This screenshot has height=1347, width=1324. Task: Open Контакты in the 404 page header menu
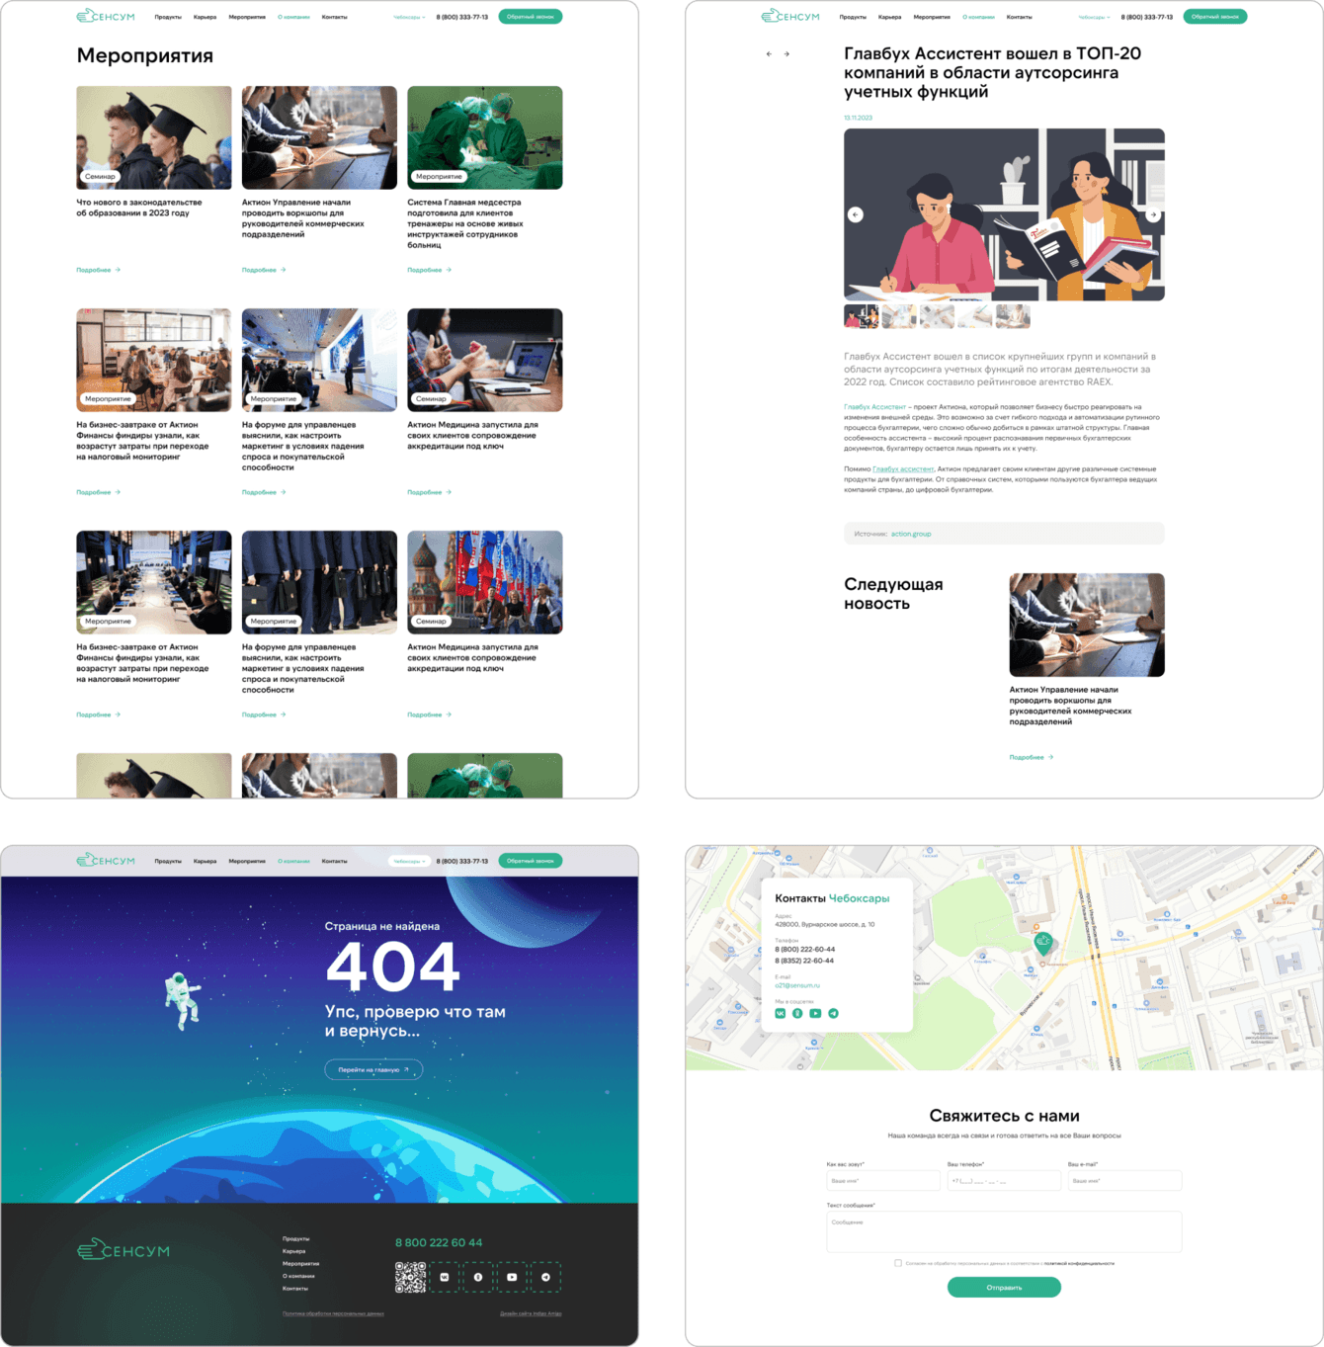(x=334, y=861)
